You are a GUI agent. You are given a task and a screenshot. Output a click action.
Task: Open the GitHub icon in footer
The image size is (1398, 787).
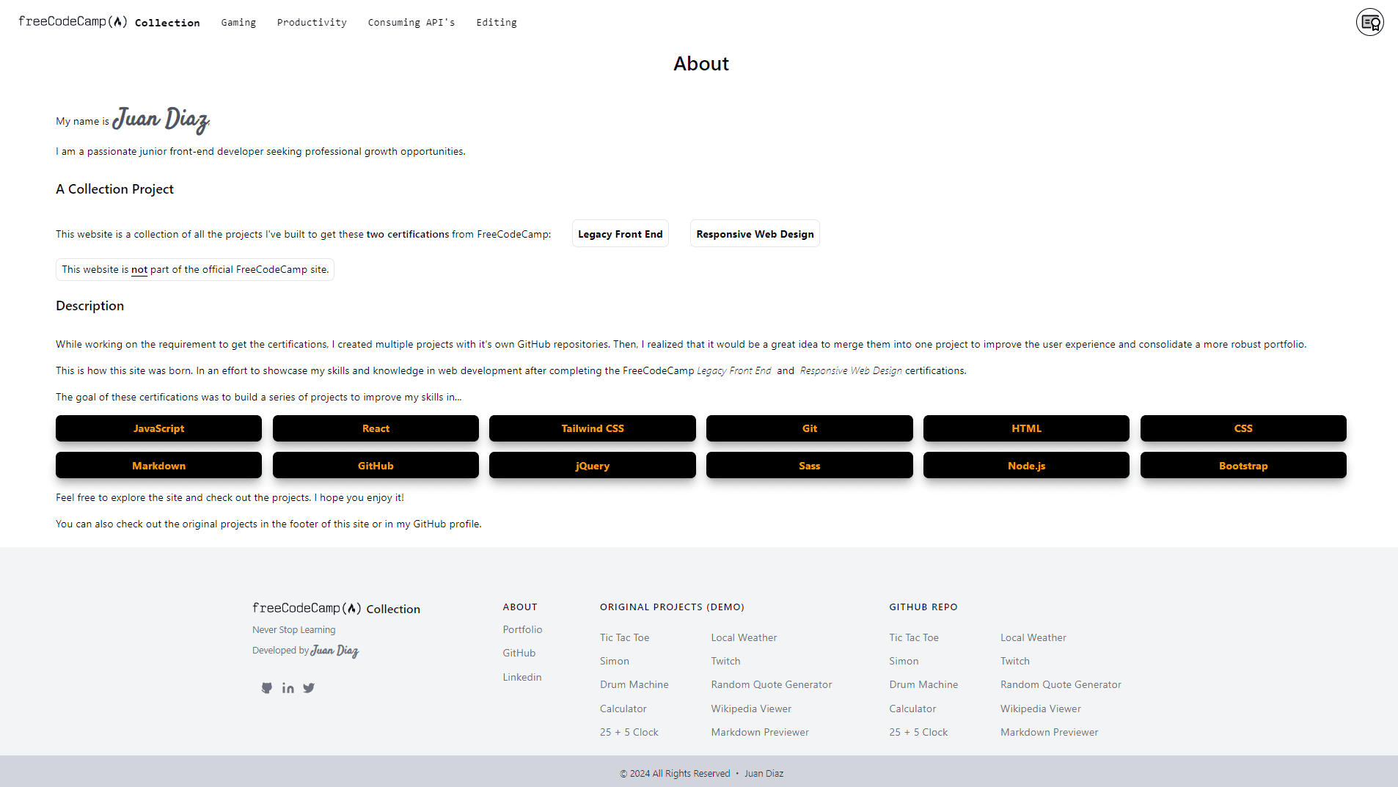(x=267, y=688)
